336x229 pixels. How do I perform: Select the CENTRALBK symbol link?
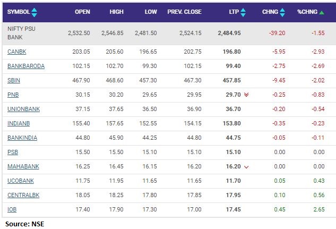pyautogui.click(x=23, y=195)
